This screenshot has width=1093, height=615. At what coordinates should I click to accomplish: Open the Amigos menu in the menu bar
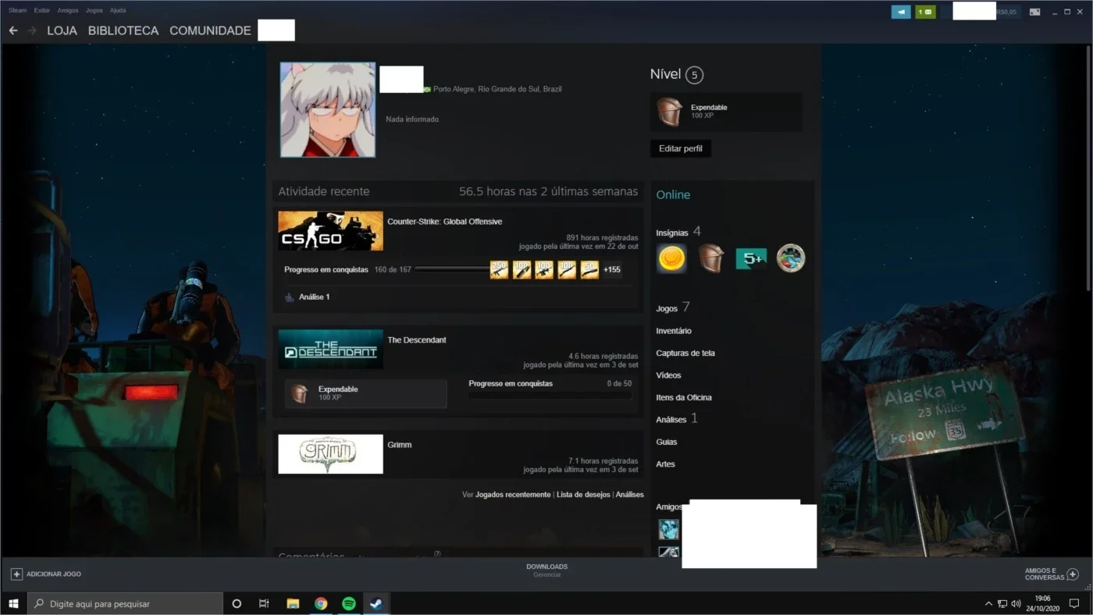point(68,11)
